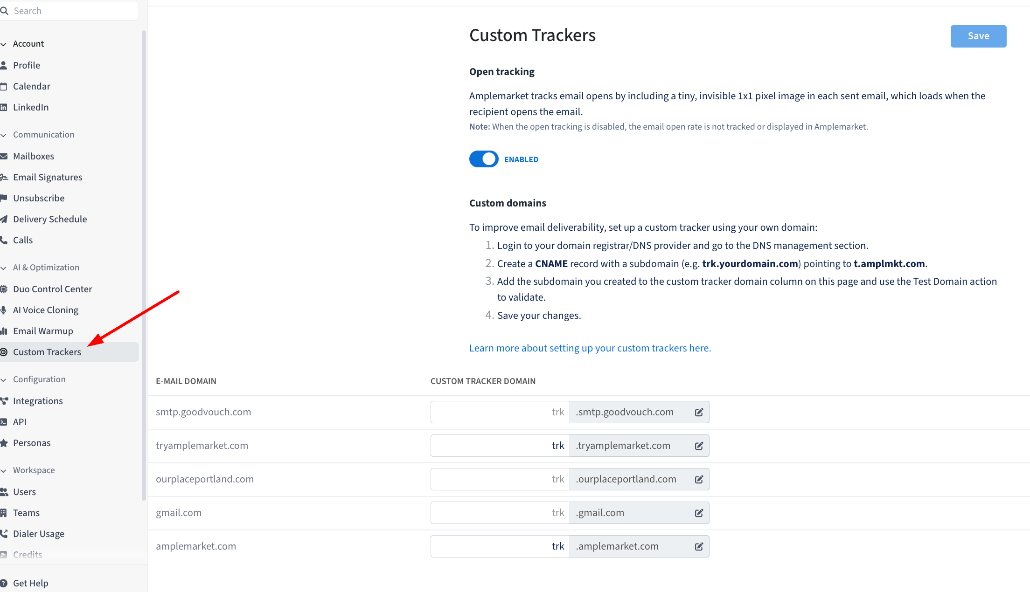1030x592 pixels.
Task: Go to Duo Control Center
Action: pos(52,289)
